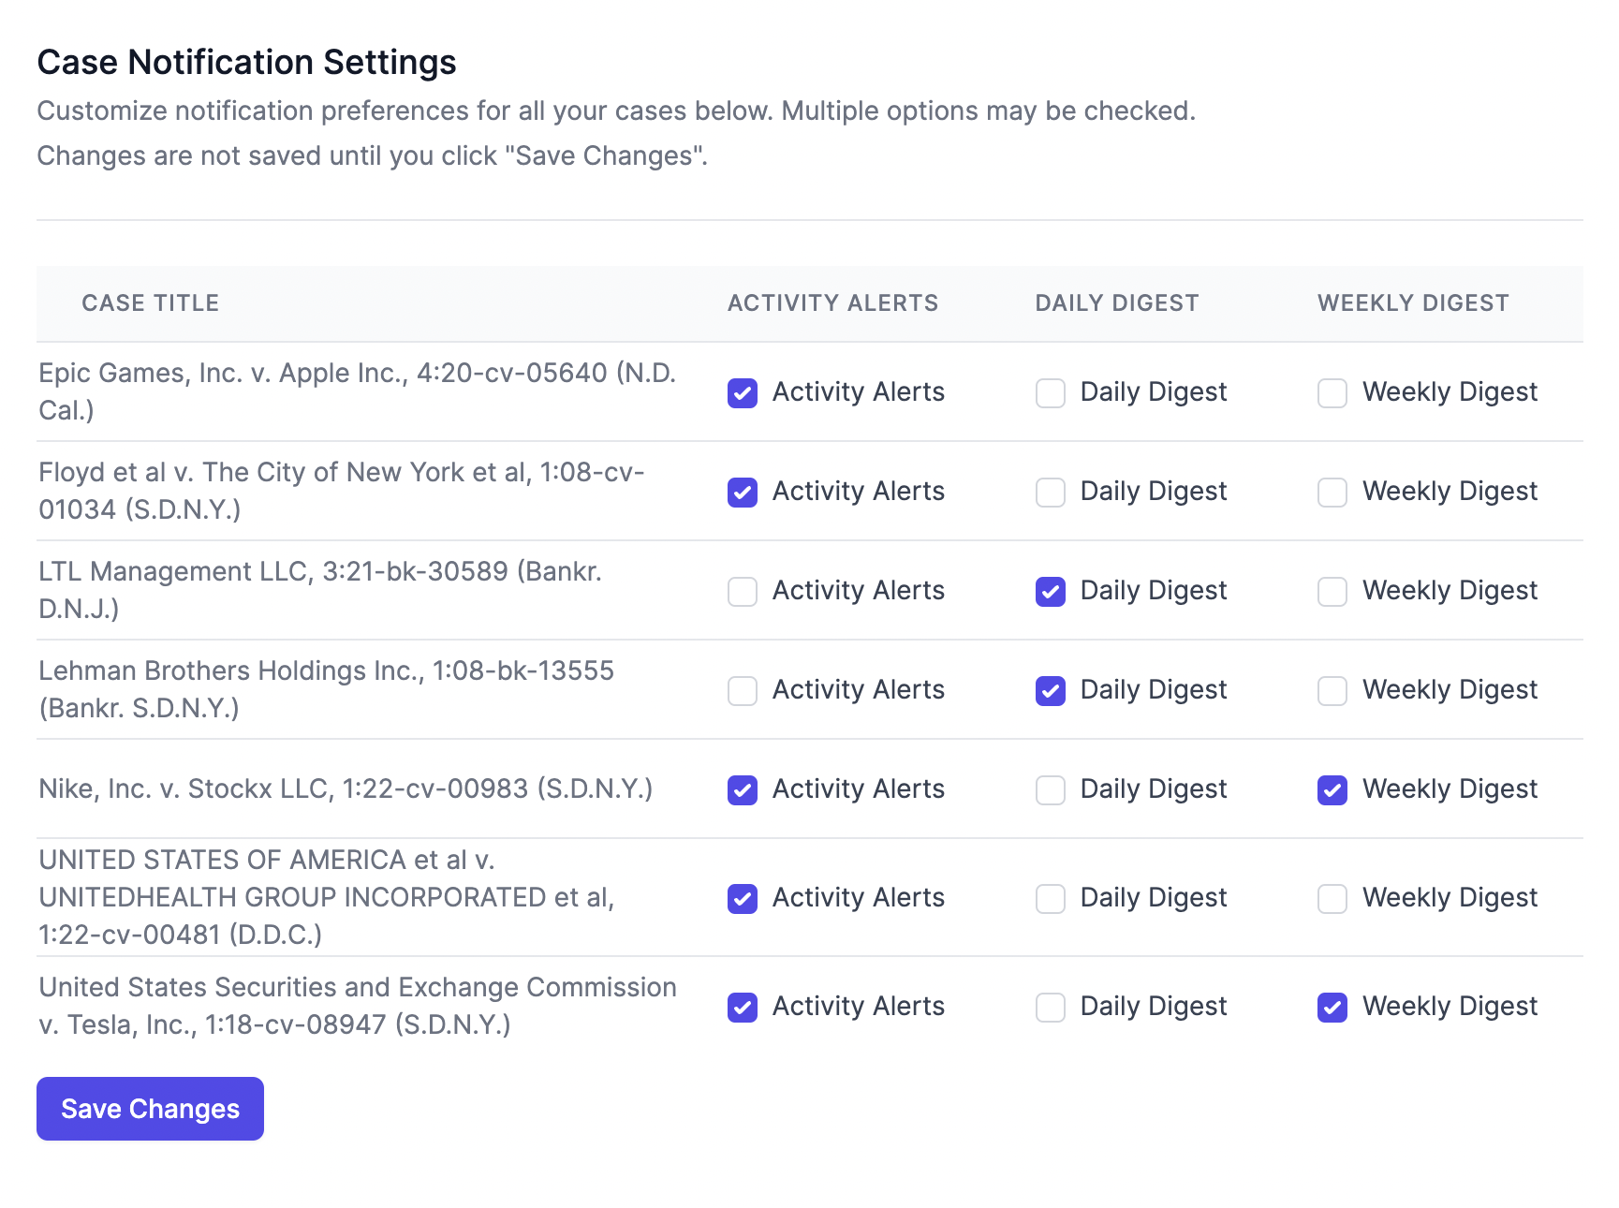This screenshot has height=1208, width=1619.
Task: Enable Daily Digest for SEC v. Tesla
Action: pyautogui.click(x=1051, y=1008)
